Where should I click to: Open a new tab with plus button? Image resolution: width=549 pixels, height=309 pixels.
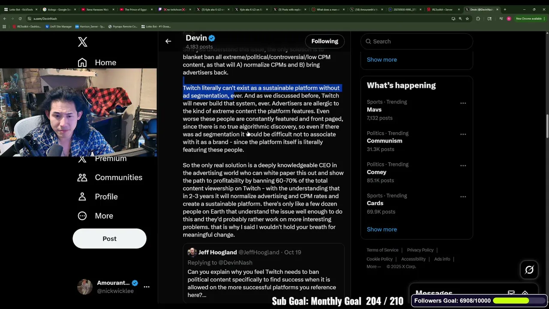click(505, 9)
